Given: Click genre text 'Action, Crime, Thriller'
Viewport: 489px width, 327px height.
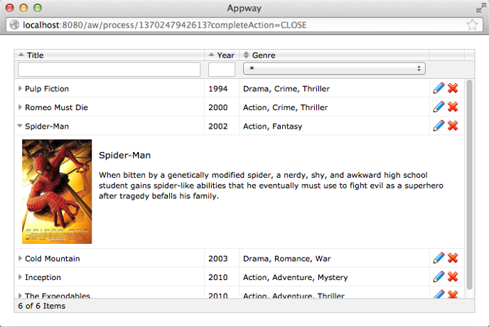Looking at the screenshot, I should [285, 107].
